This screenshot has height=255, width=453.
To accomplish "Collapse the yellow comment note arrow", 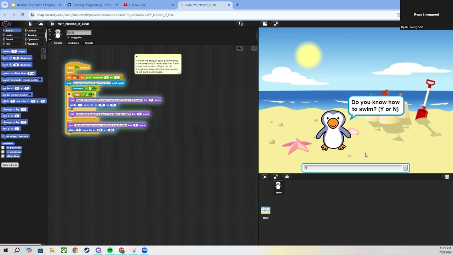I will [137, 56].
